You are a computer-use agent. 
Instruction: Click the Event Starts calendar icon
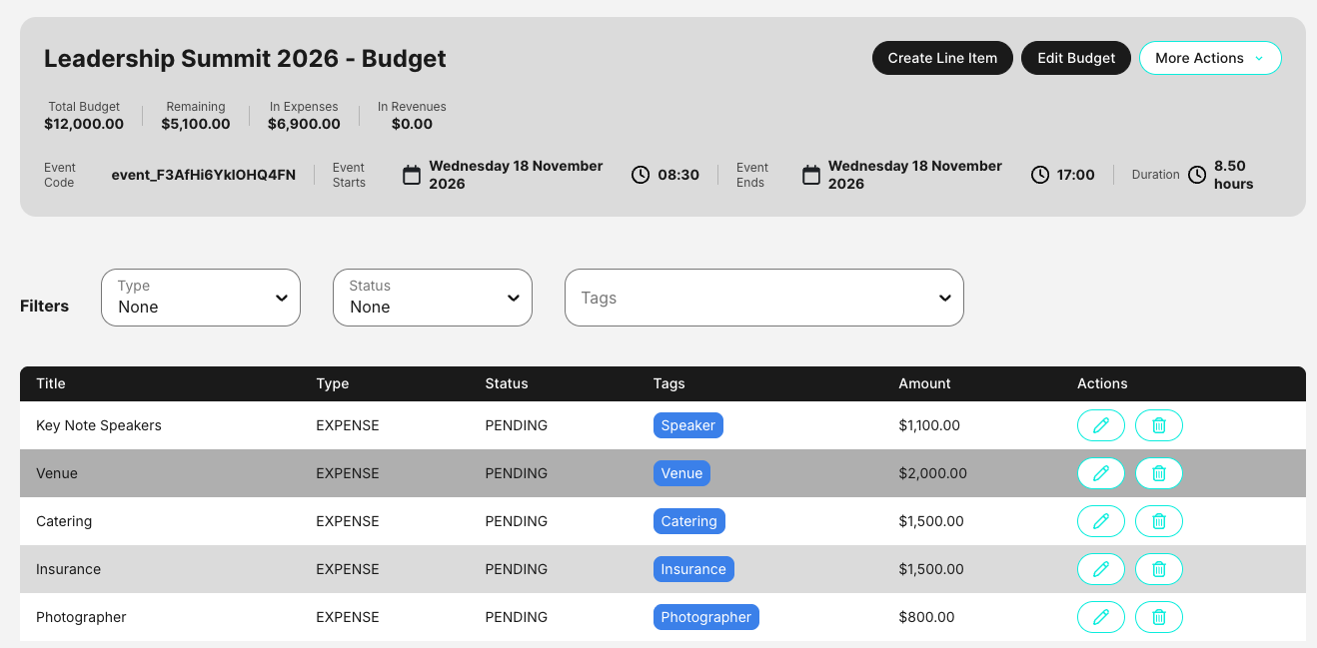(412, 175)
